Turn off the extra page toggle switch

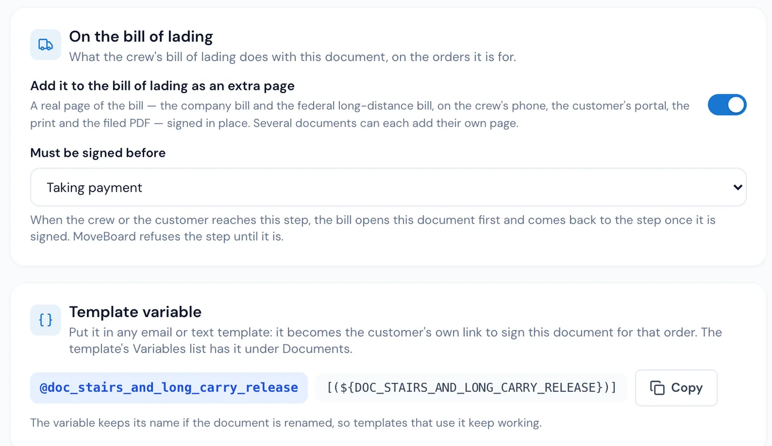point(727,105)
